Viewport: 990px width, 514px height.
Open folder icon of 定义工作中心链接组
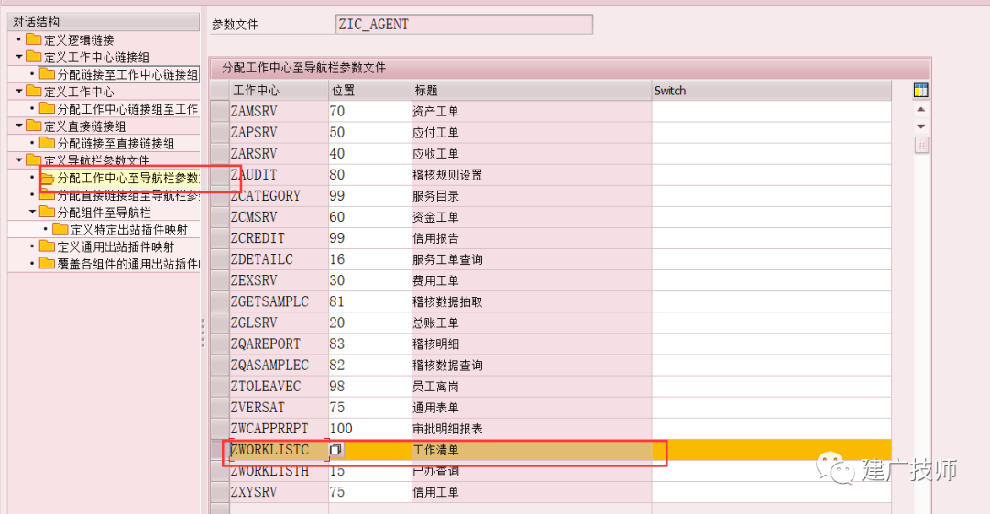click(34, 57)
